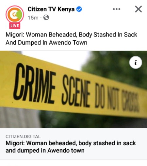Click the CITIZEN.DIGITAL source domain label
Screen dimensions: 147x166
point(23,137)
